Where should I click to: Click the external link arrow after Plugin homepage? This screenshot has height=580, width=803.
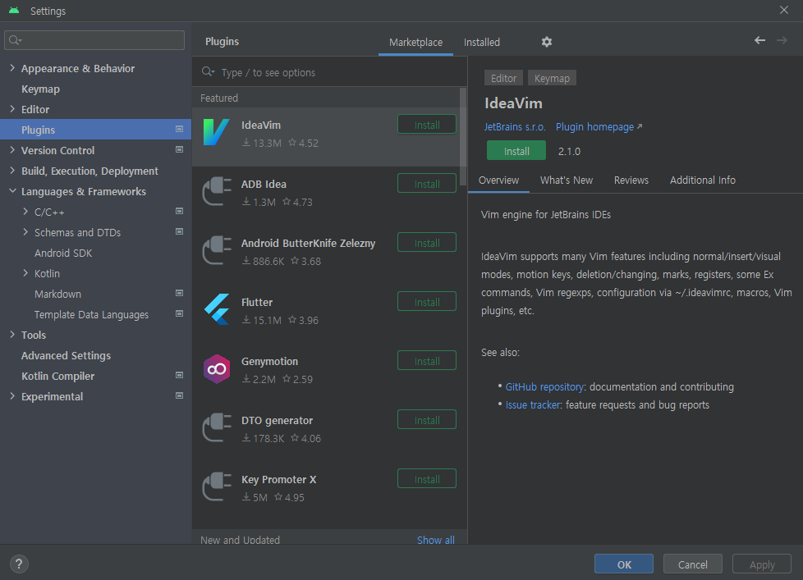[639, 126]
